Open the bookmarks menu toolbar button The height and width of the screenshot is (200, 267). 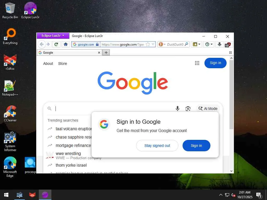point(196,44)
